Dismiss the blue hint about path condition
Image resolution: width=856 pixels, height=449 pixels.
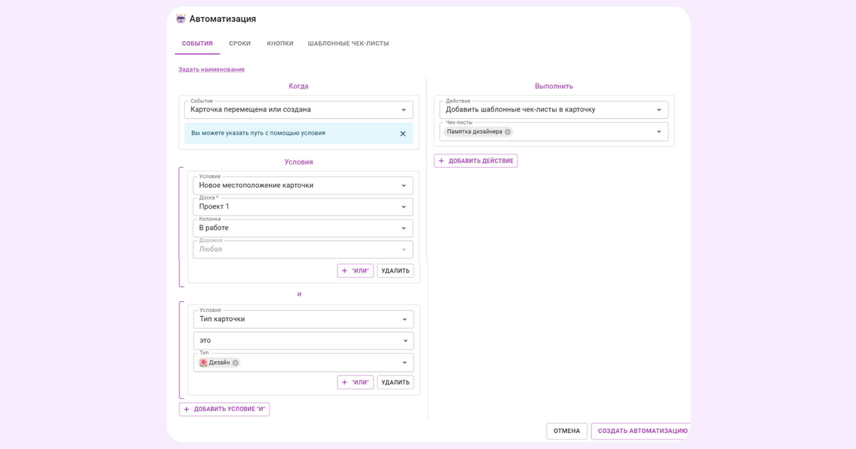[402, 134]
